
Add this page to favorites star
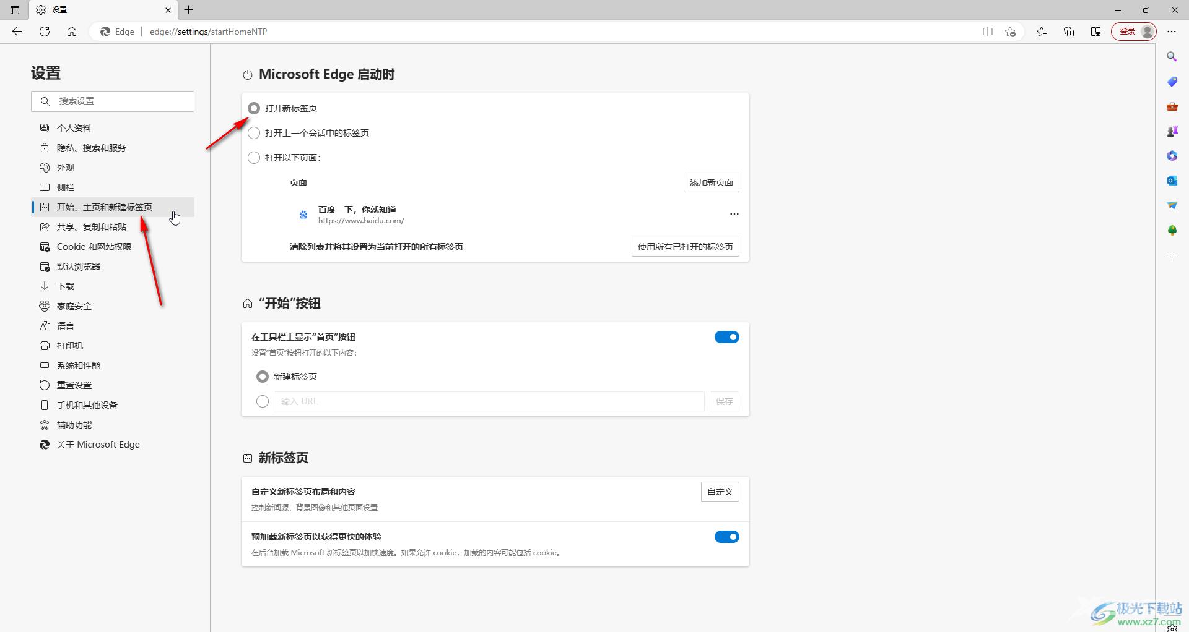coord(1011,32)
